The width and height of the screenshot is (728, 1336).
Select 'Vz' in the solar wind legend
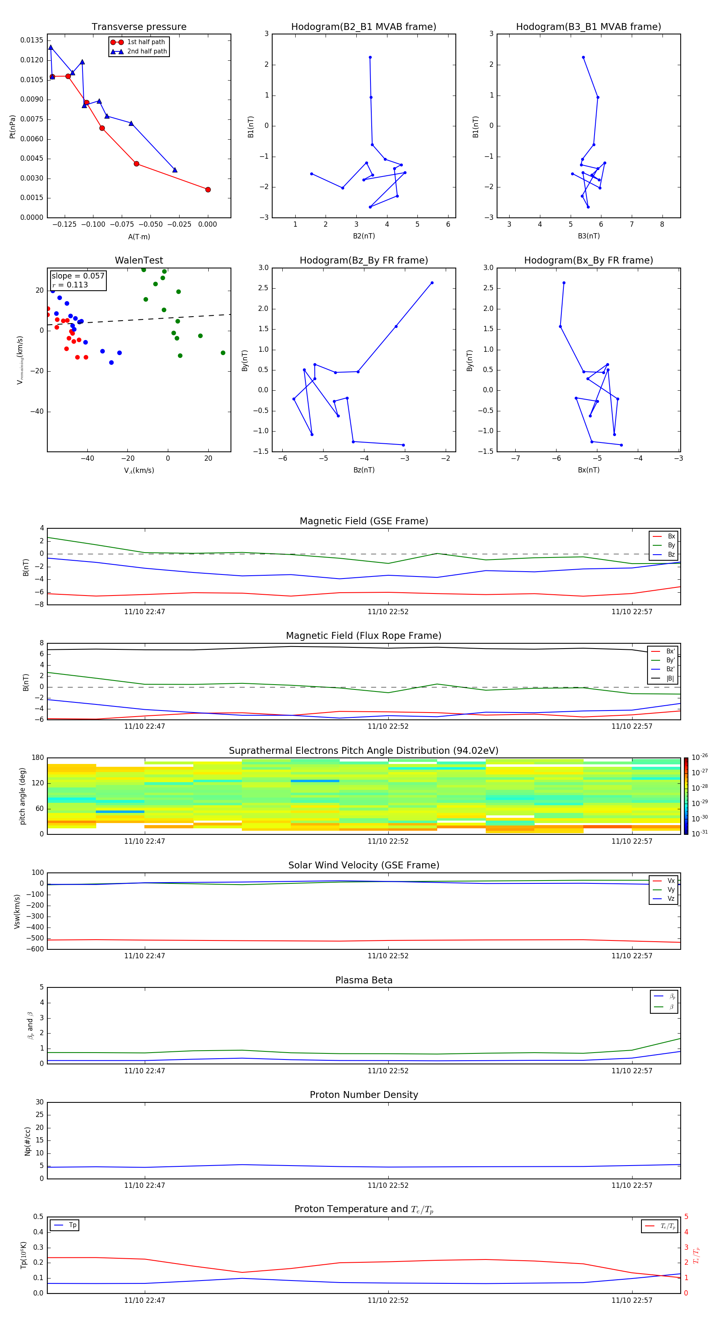(x=664, y=899)
